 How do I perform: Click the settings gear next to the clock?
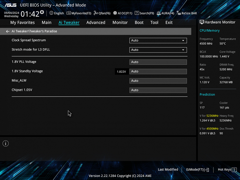pyautogui.click(x=42, y=12)
